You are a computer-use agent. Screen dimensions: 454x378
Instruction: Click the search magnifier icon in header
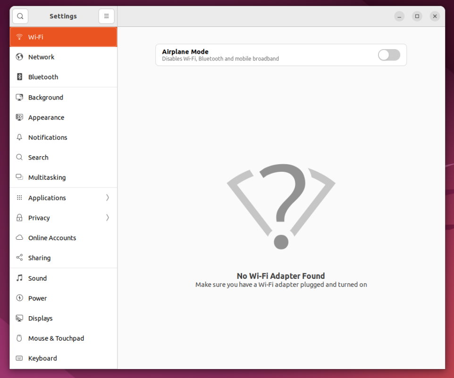tap(20, 16)
